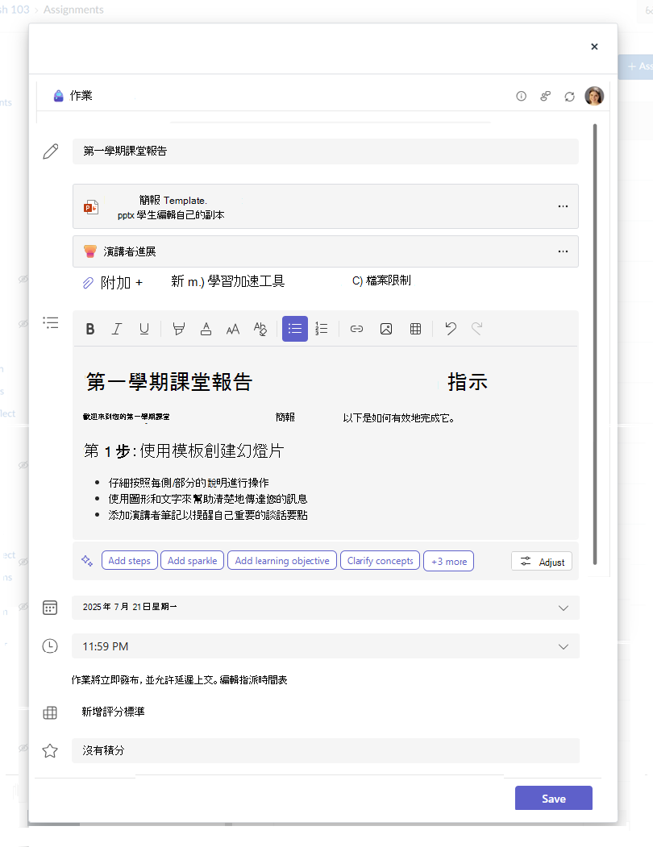This screenshot has width=653, height=847.
Task: Edit the 第一學期課堂報告 title field
Action: click(326, 152)
